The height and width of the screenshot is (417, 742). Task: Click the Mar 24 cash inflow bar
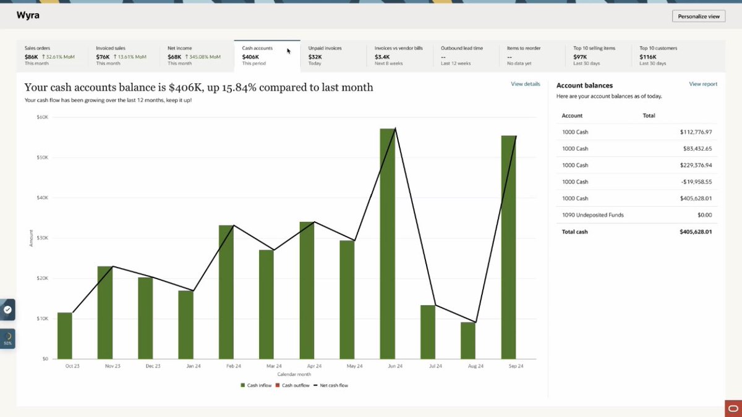tap(267, 305)
